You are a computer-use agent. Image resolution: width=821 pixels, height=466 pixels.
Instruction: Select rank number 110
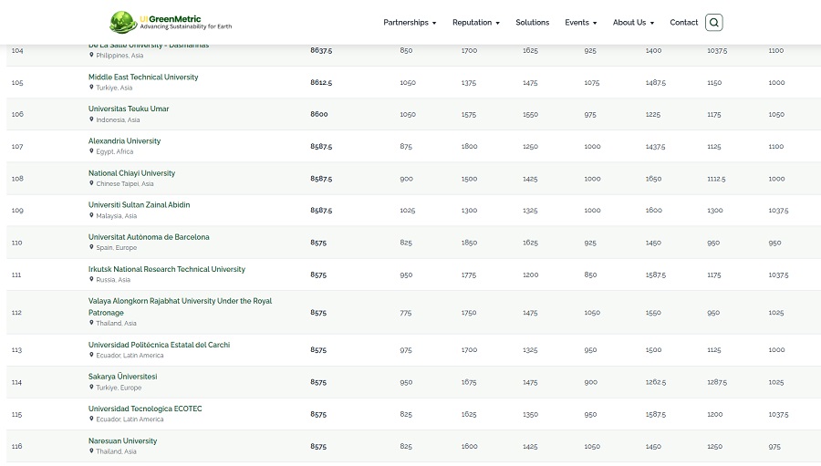(16, 243)
